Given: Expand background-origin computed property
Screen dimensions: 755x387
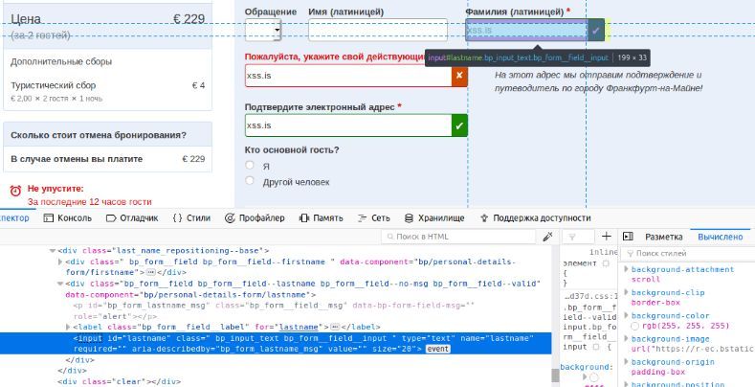Looking at the screenshot, I should tap(626, 362).
